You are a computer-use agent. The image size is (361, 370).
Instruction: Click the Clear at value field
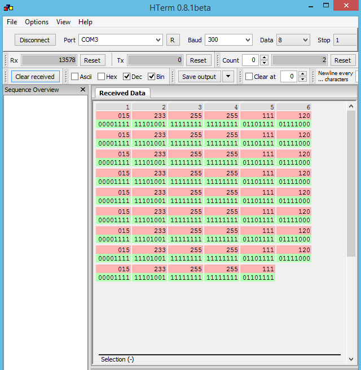[289, 77]
